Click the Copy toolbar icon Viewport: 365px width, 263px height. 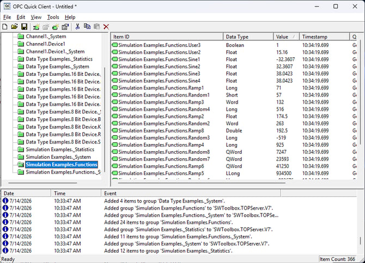87,27
